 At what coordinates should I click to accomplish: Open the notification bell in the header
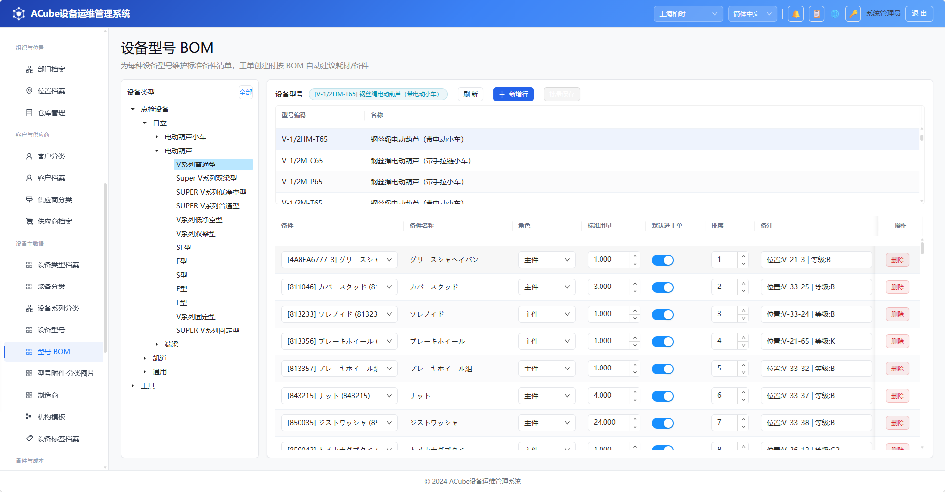[796, 14]
